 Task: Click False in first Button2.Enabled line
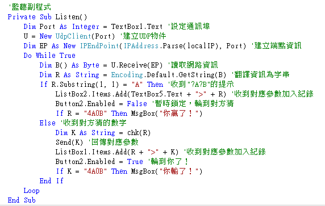tap(137, 104)
